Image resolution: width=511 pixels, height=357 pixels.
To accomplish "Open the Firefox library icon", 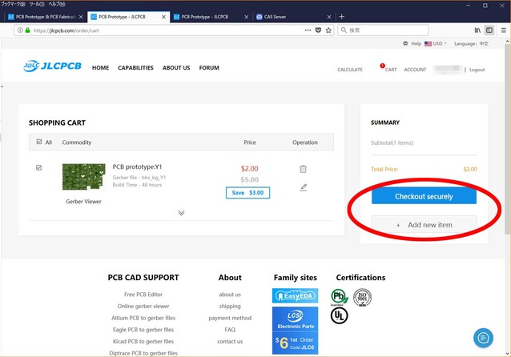I will pyautogui.click(x=477, y=30).
